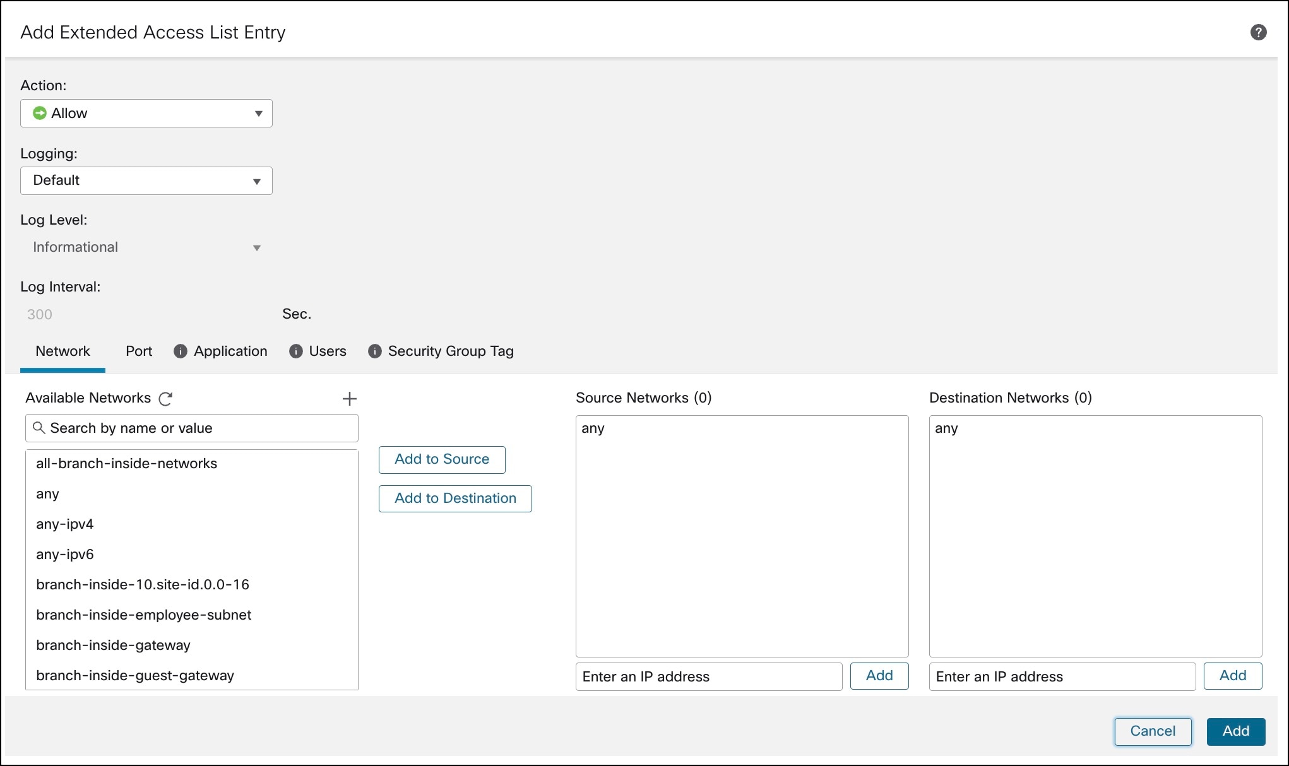Click the Cancel button

point(1153,731)
